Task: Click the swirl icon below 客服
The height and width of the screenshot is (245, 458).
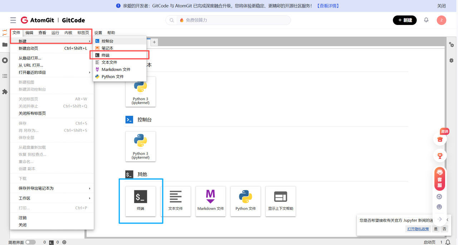Action: (439, 197)
